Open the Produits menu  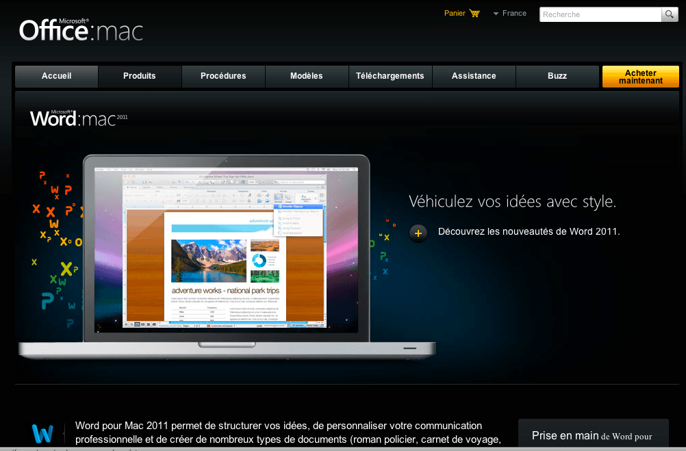point(140,76)
